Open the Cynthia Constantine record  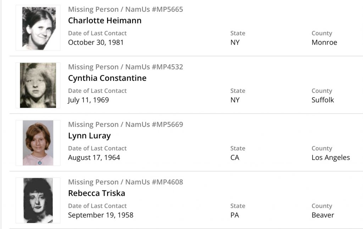(107, 78)
